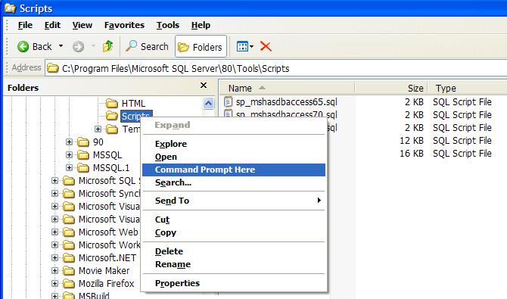Sort by the Name column header
This screenshot has width=507, height=299.
pos(287,88)
